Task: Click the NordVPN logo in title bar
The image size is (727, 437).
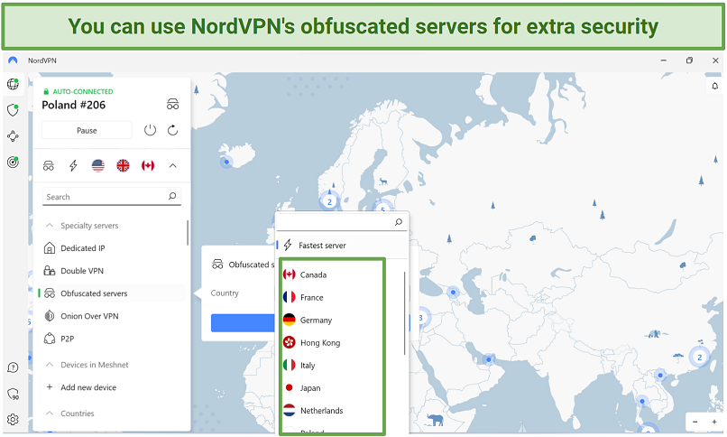Action: tap(13, 60)
